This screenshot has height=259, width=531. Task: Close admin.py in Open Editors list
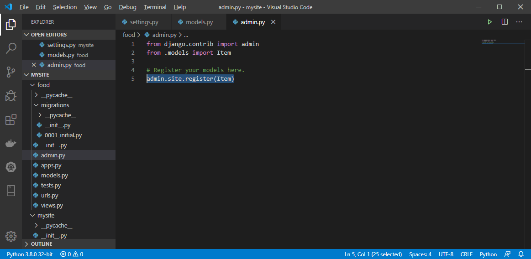pyautogui.click(x=33, y=65)
